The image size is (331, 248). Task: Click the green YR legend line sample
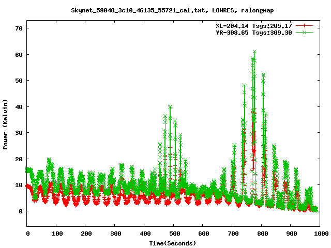point(304,32)
